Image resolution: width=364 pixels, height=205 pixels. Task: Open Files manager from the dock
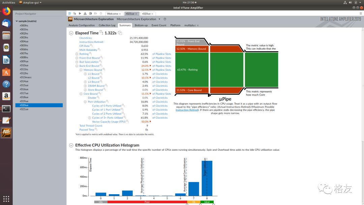tap(6, 35)
